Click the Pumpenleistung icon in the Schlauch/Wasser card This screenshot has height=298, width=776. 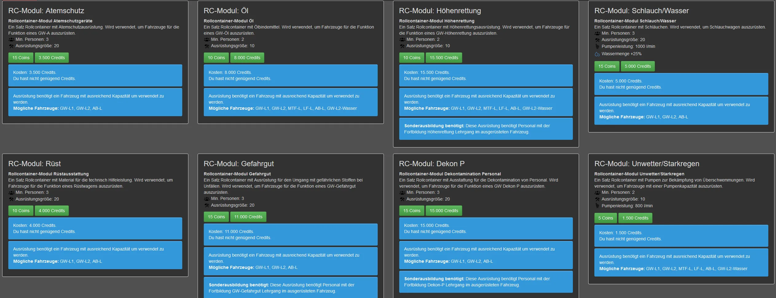click(x=597, y=47)
